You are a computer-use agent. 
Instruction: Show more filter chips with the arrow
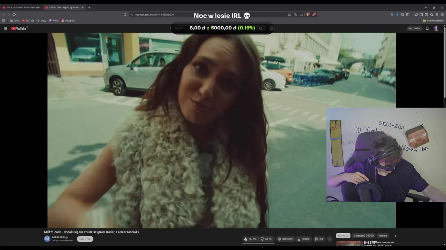(395, 236)
